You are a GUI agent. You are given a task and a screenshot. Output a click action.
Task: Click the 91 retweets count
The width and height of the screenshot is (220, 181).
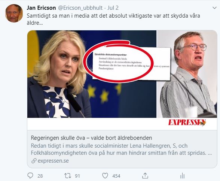77,176
